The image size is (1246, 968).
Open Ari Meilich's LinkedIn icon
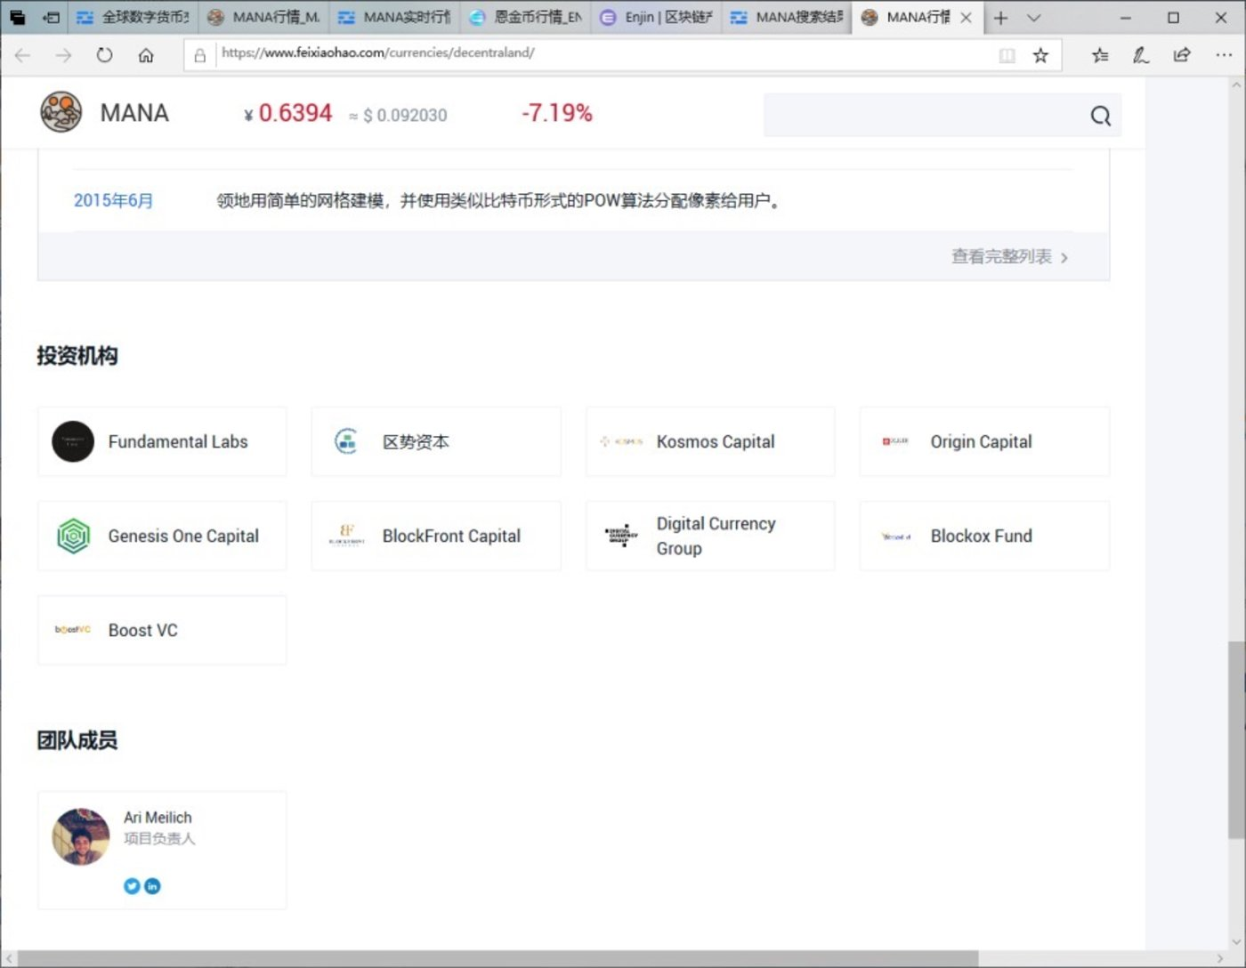pyautogui.click(x=152, y=885)
